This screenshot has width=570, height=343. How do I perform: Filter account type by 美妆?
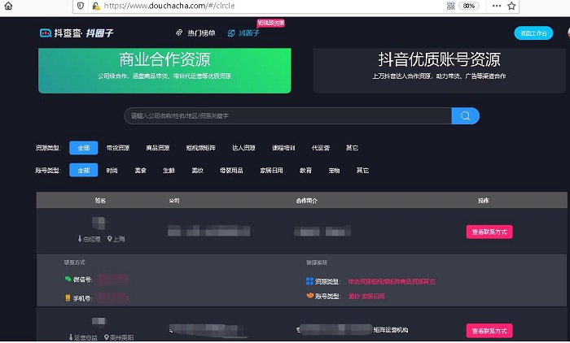point(197,170)
